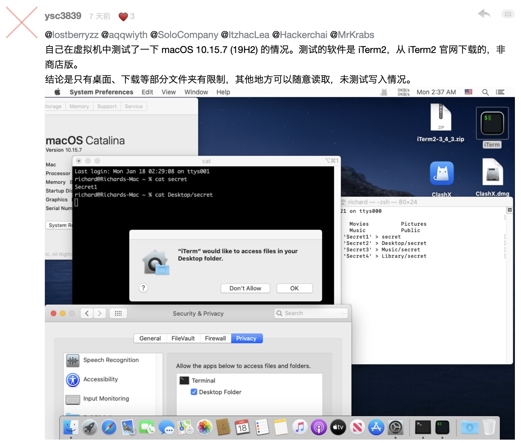
Task: Click the reply arrow on ysc3839's comment
Action: [484, 14]
